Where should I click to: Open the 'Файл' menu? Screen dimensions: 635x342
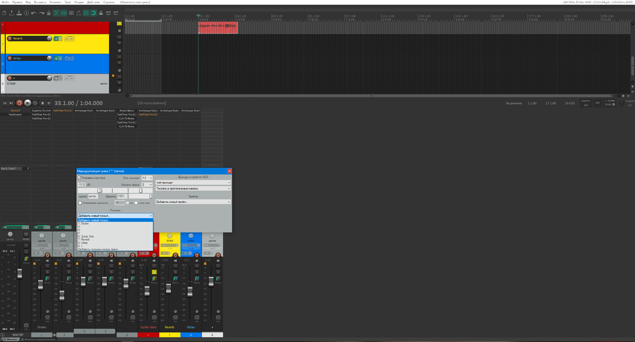click(5, 3)
